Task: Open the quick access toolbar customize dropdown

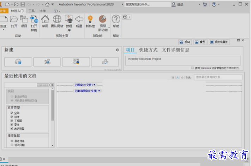Action: point(53,5)
